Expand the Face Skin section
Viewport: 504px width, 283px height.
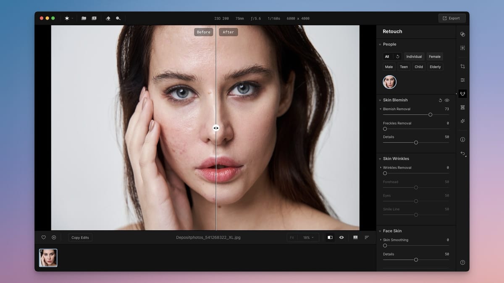[381, 231]
